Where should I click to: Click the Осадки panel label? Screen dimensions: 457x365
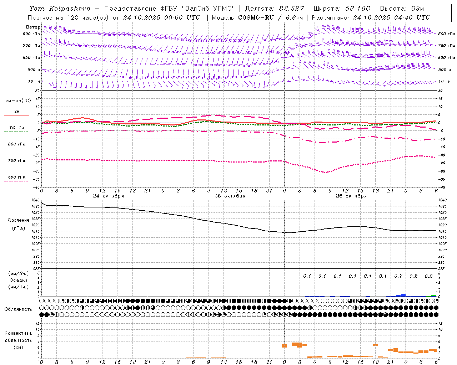click(19, 280)
